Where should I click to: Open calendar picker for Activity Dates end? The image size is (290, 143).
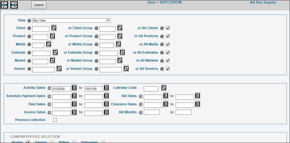106,88
